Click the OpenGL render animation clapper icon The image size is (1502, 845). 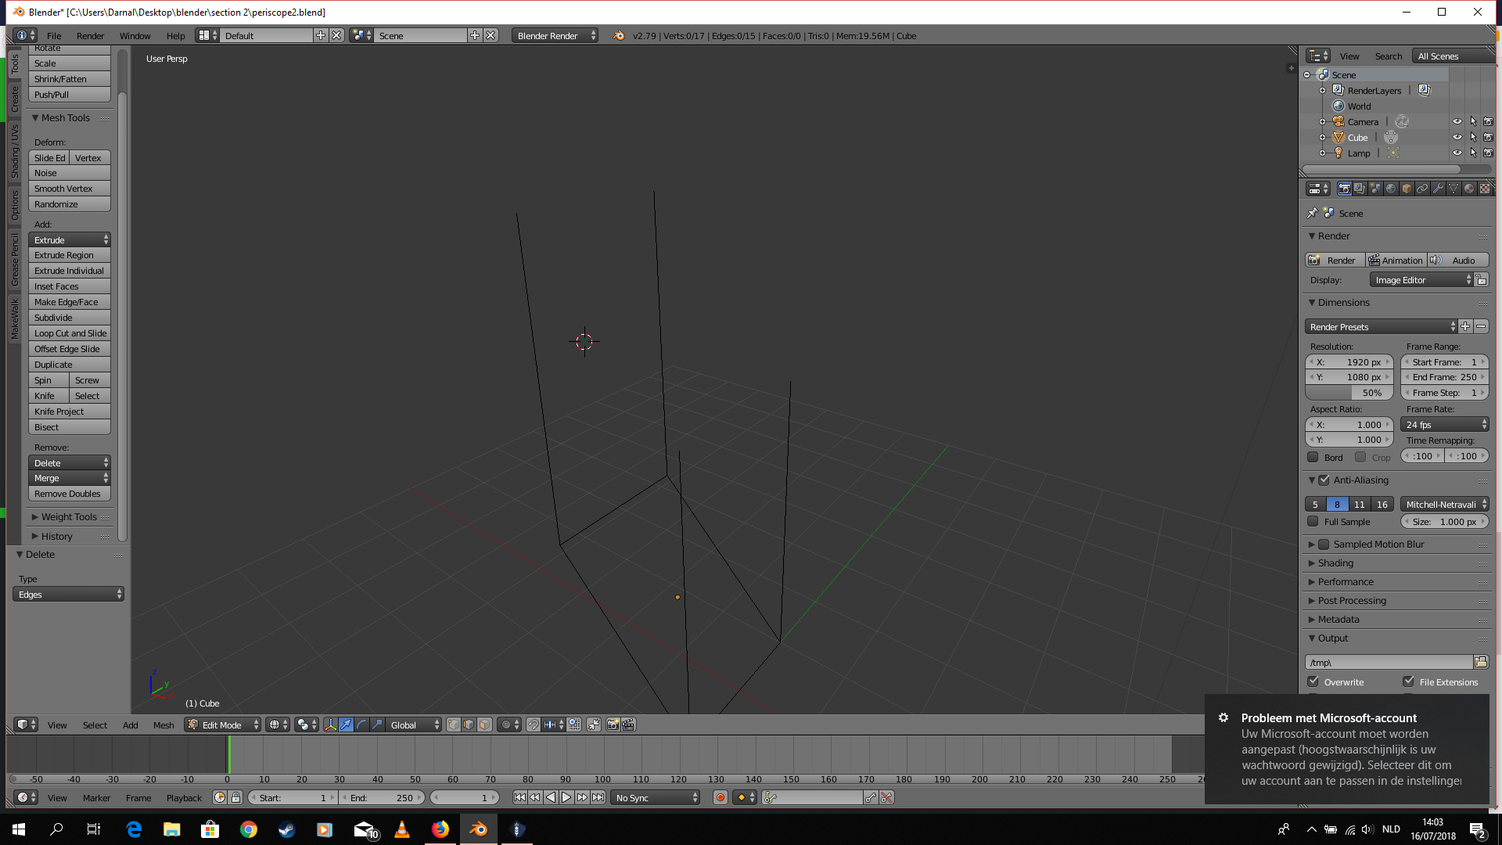(628, 725)
